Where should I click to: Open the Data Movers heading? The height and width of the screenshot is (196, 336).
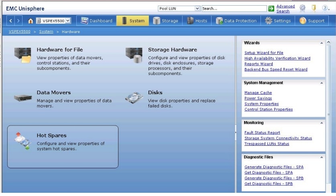[x=53, y=92]
